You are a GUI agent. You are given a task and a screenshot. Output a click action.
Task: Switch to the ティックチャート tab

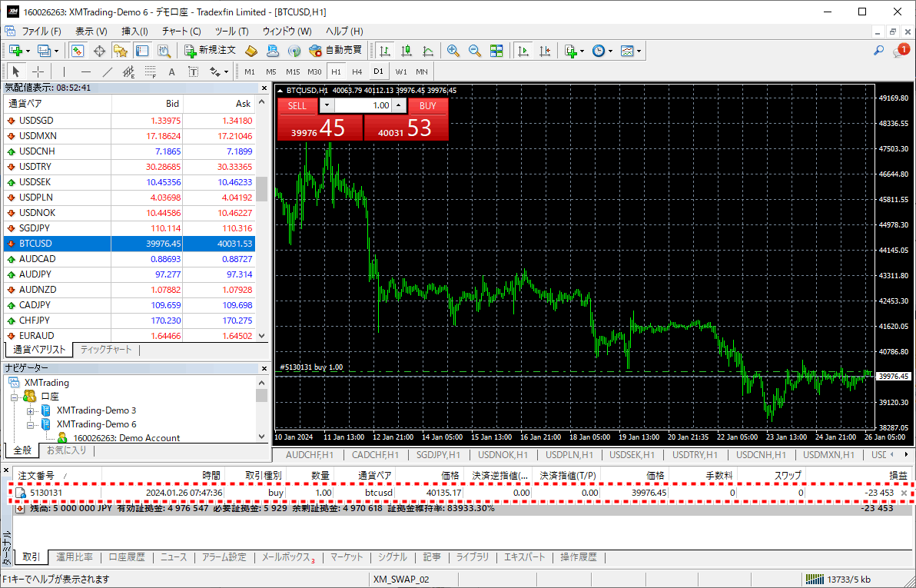pyautogui.click(x=106, y=350)
